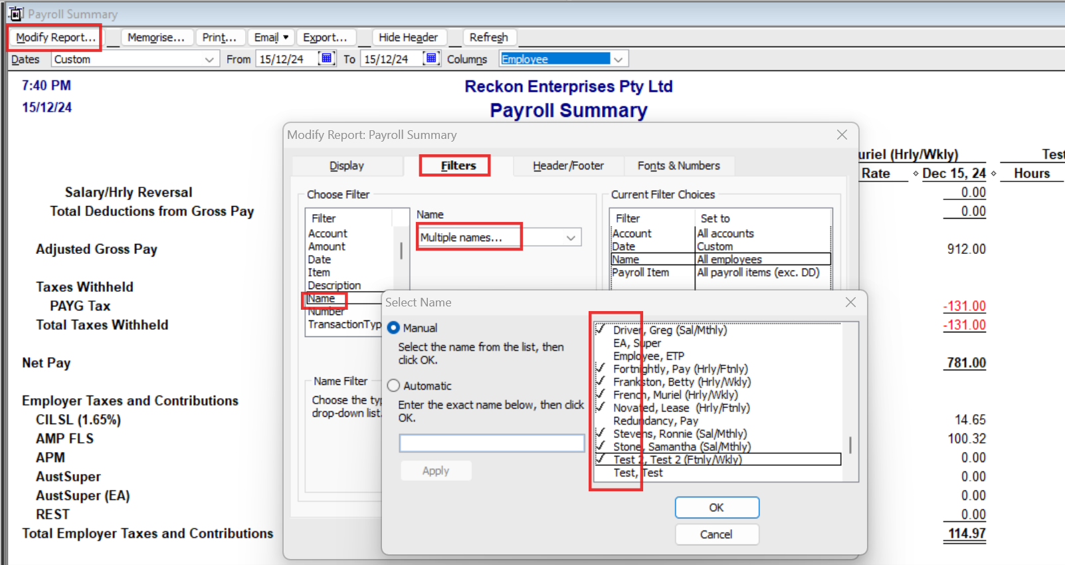1065x565 pixels.
Task: Select Item in Choose Filter list
Action: [318, 273]
